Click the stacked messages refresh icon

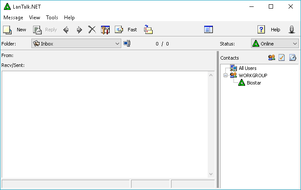click(148, 30)
